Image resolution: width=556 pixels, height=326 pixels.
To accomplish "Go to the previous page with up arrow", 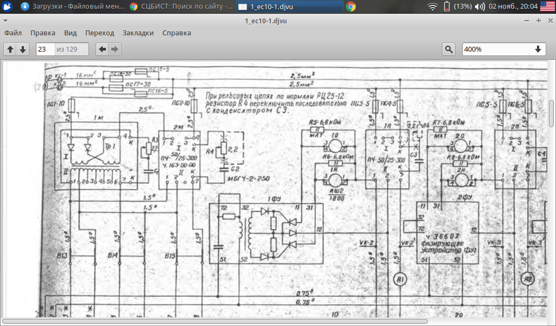I will (x=10, y=49).
